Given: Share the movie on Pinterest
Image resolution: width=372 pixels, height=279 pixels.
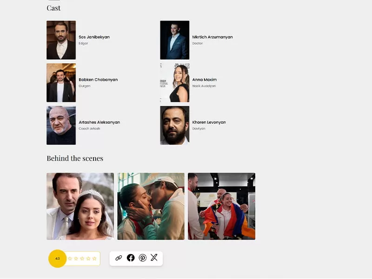Looking at the screenshot, I should pos(142,258).
